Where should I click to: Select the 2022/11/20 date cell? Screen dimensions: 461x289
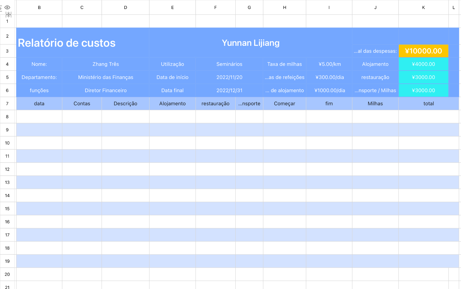229,77
